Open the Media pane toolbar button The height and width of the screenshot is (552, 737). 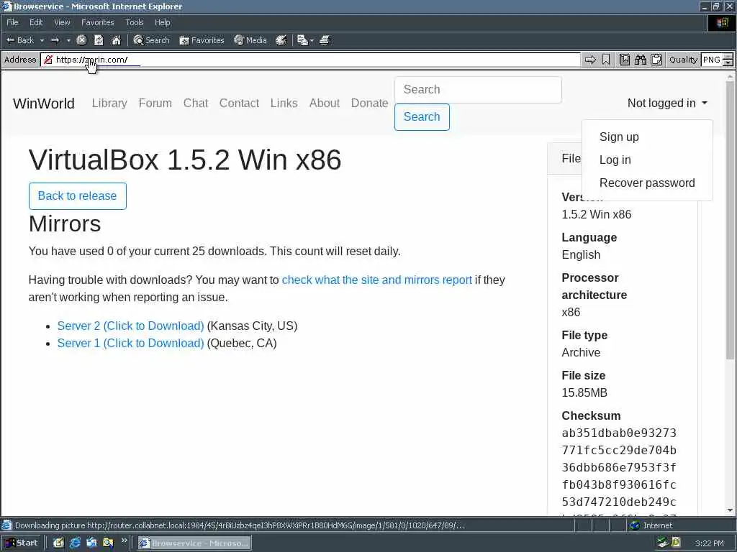point(250,40)
